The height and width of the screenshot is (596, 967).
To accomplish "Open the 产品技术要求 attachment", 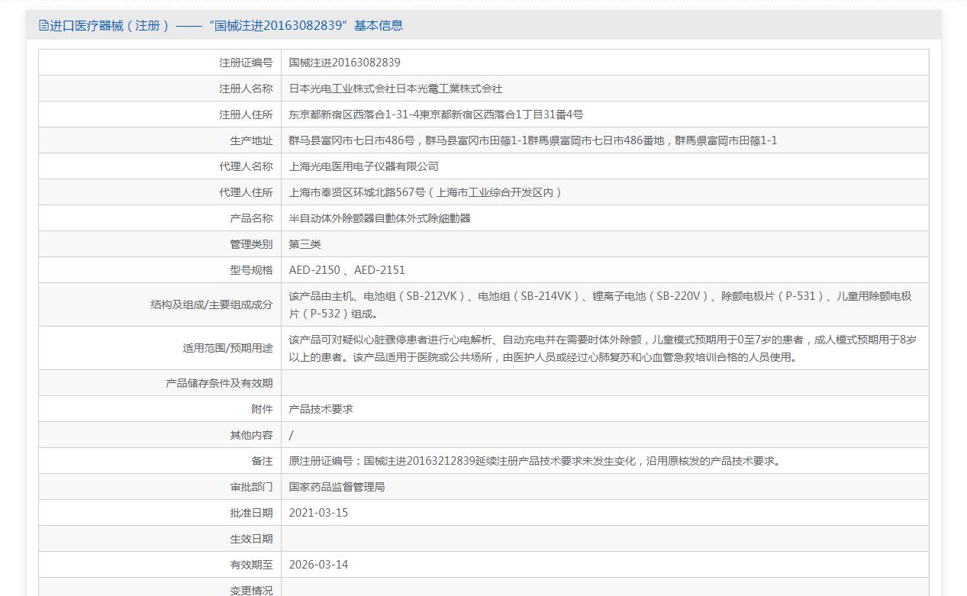I will pyautogui.click(x=321, y=409).
